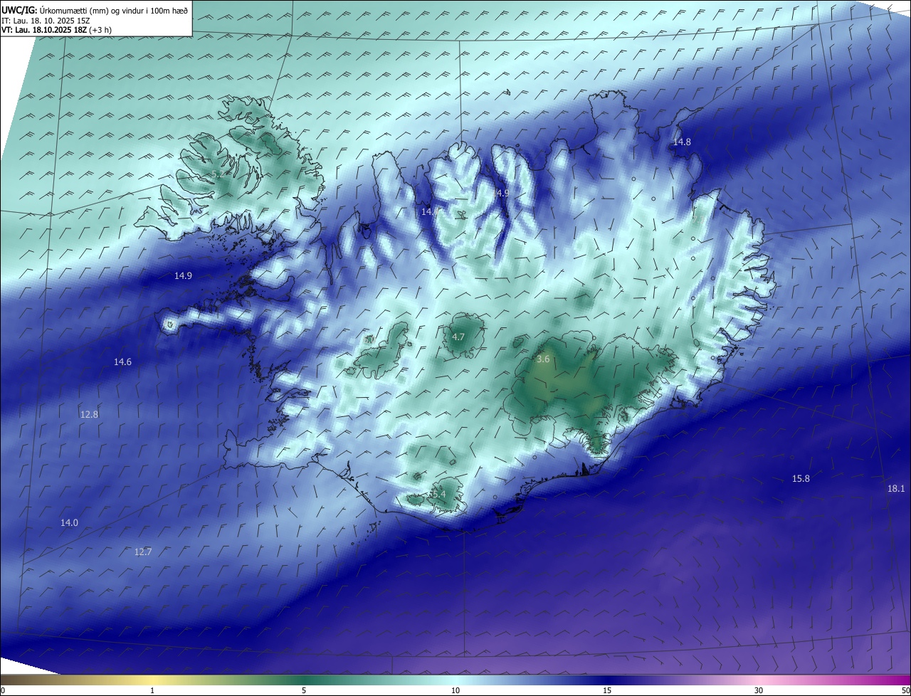Click the 14.6 value label

(122, 362)
